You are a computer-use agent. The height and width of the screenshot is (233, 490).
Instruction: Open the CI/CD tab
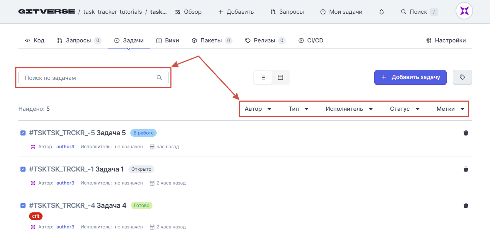pyautogui.click(x=311, y=40)
